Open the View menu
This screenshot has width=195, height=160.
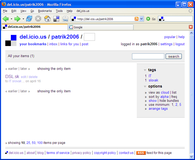[23, 11]
